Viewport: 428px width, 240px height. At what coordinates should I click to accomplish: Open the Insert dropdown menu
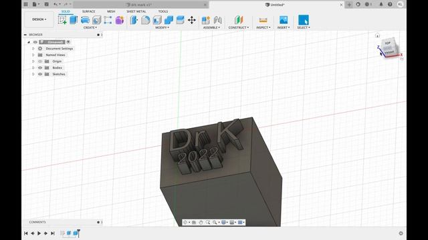(x=284, y=27)
